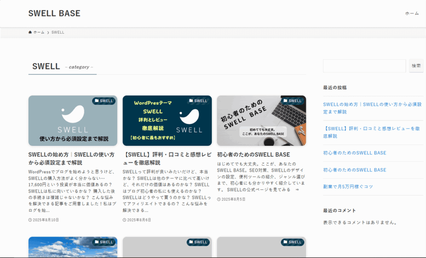Click SWELL category badge on 評判とレビュー card
Image resolution: width=426 pixels, height=258 pixels.
click(198, 101)
